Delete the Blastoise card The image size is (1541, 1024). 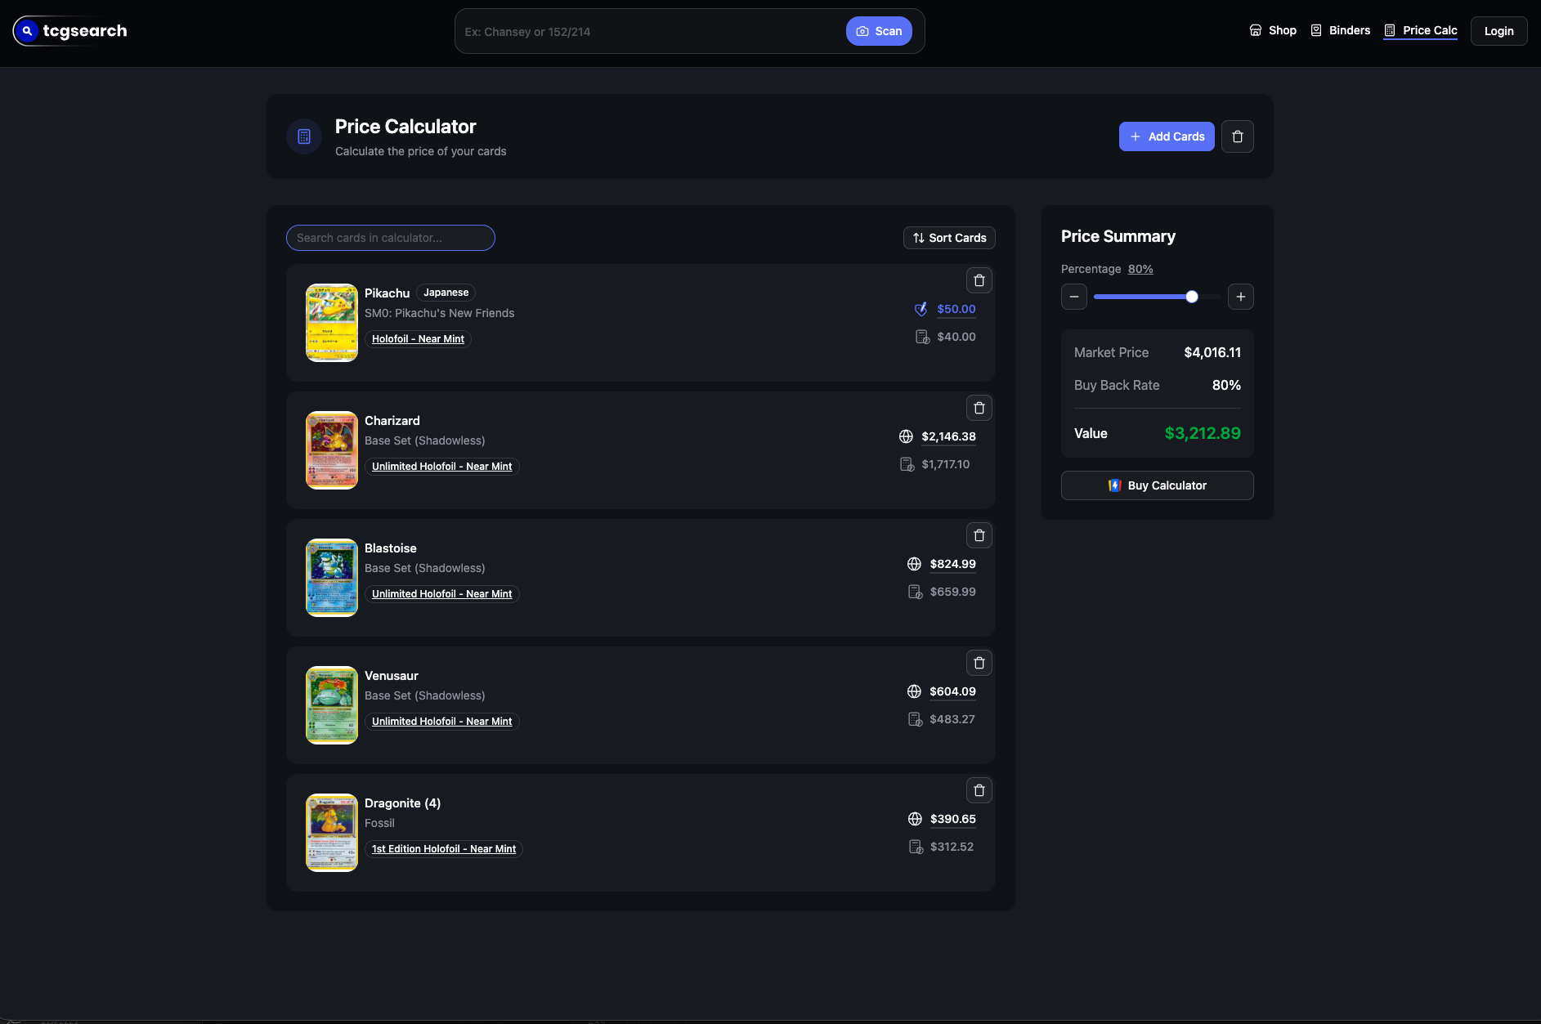(x=979, y=535)
